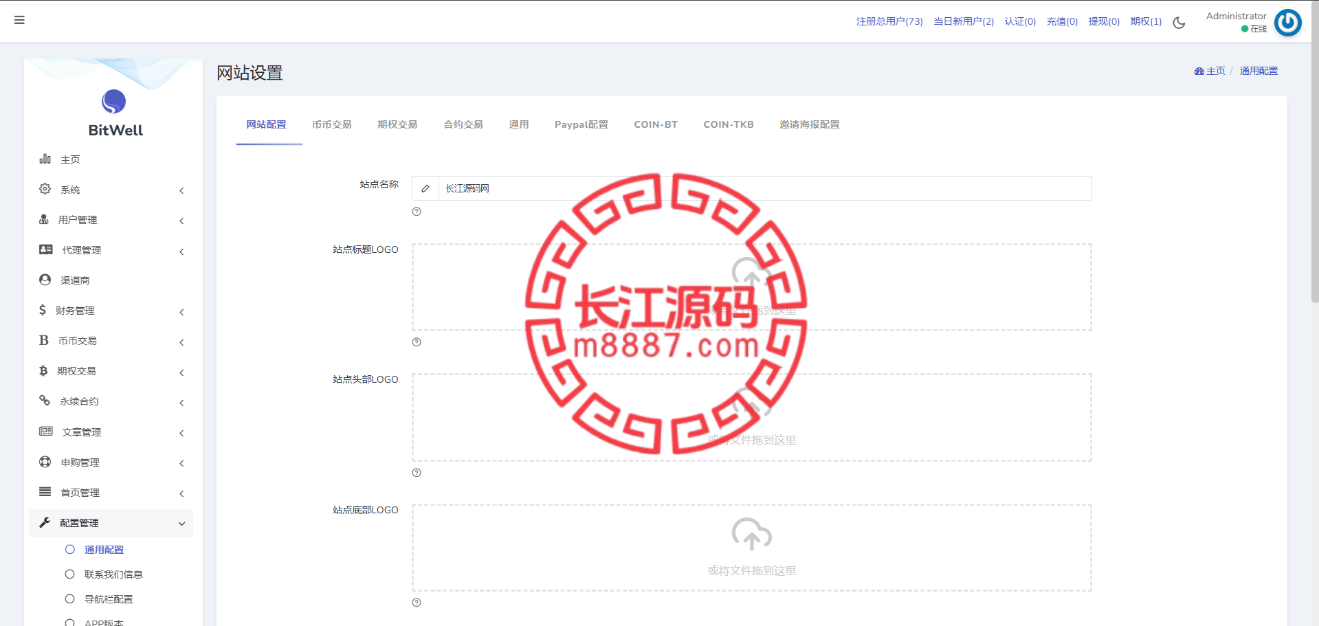The height and width of the screenshot is (626, 1319).
Task: Switch to 网站配置 tab
Action: [x=267, y=125]
